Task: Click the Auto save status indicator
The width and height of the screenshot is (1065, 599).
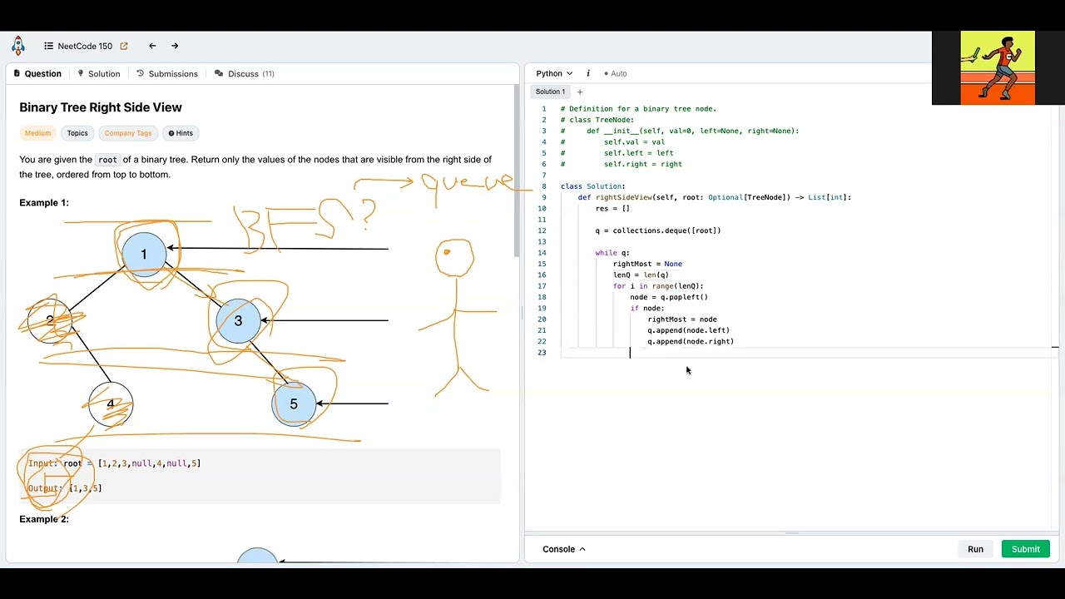Action: coord(616,74)
